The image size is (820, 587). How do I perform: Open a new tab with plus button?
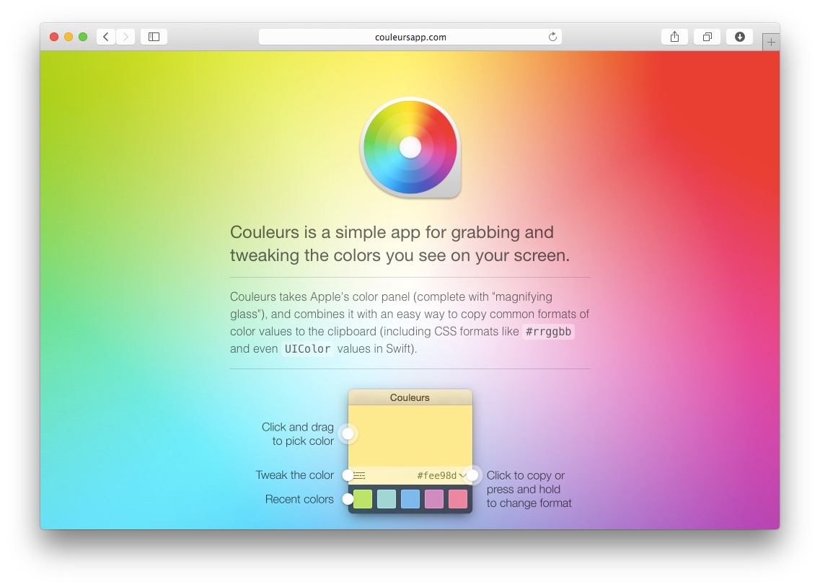[771, 42]
